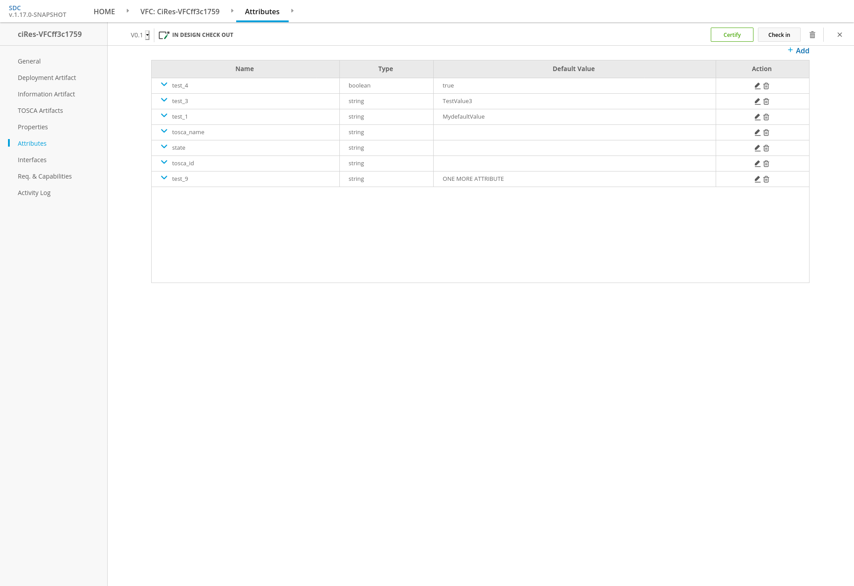
Task: Open Information Artifact section
Action: [x=46, y=94]
